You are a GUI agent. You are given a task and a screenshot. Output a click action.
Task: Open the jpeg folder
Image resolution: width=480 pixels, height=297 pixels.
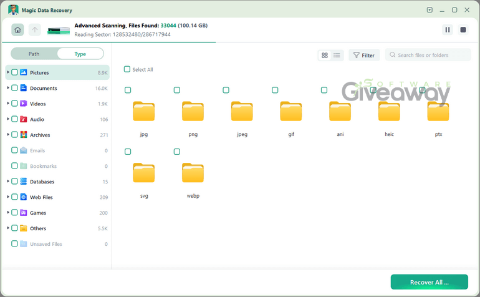(x=242, y=111)
